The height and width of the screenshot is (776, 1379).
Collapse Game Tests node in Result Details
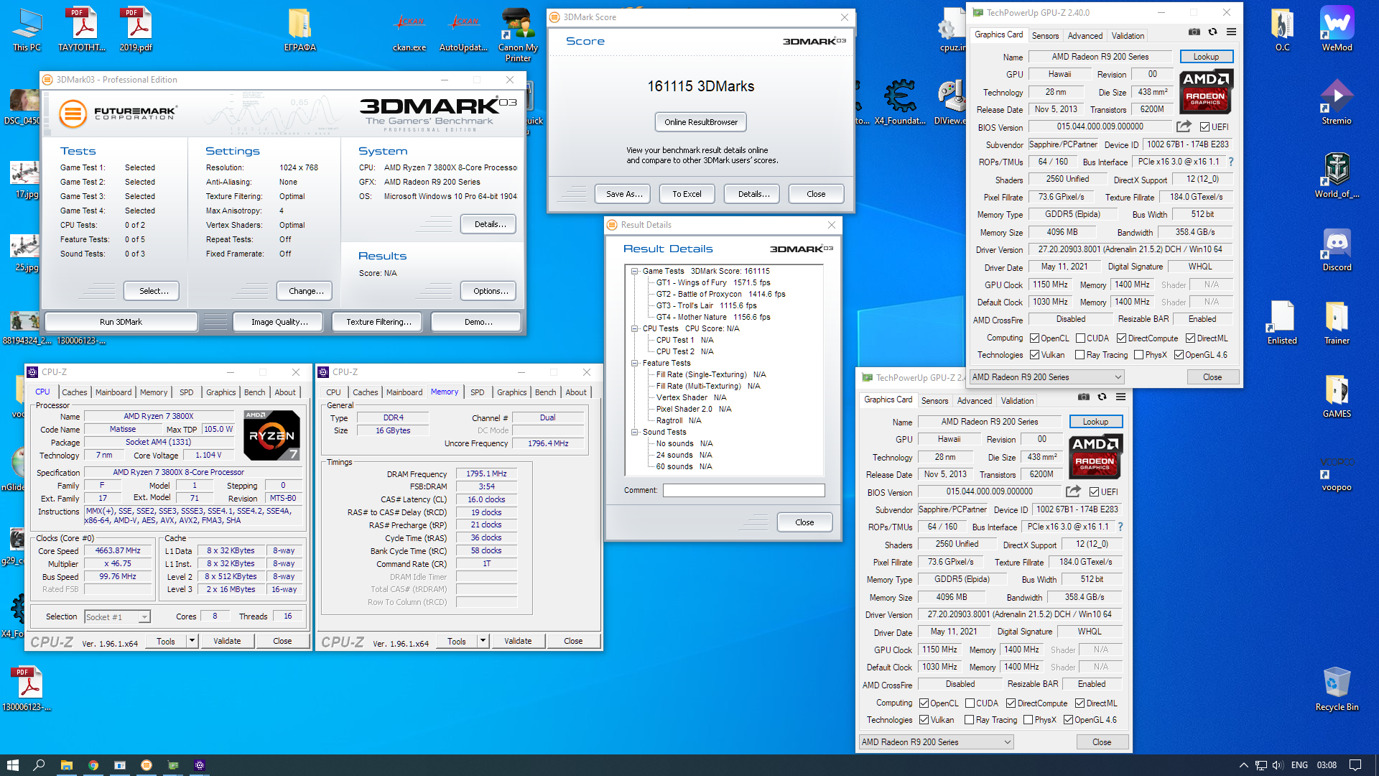(635, 272)
